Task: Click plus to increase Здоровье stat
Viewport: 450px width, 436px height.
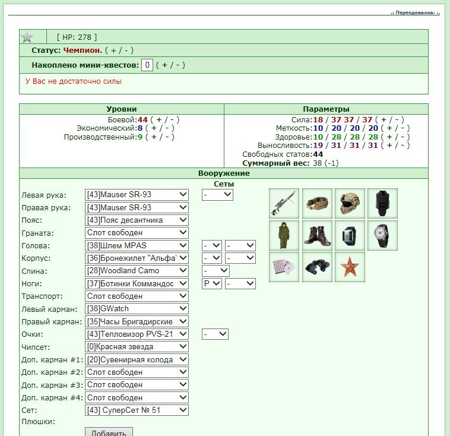Action: click(389, 137)
